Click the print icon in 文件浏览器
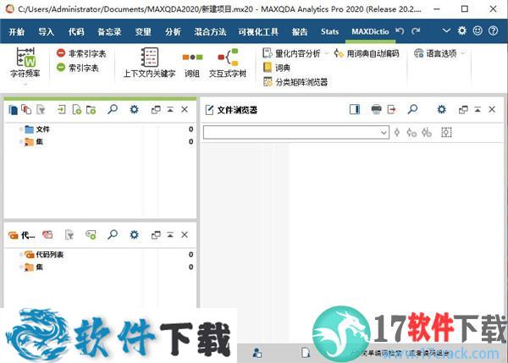Screen dimensions: 508x363 pyautogui.click(x=378, y=109)
